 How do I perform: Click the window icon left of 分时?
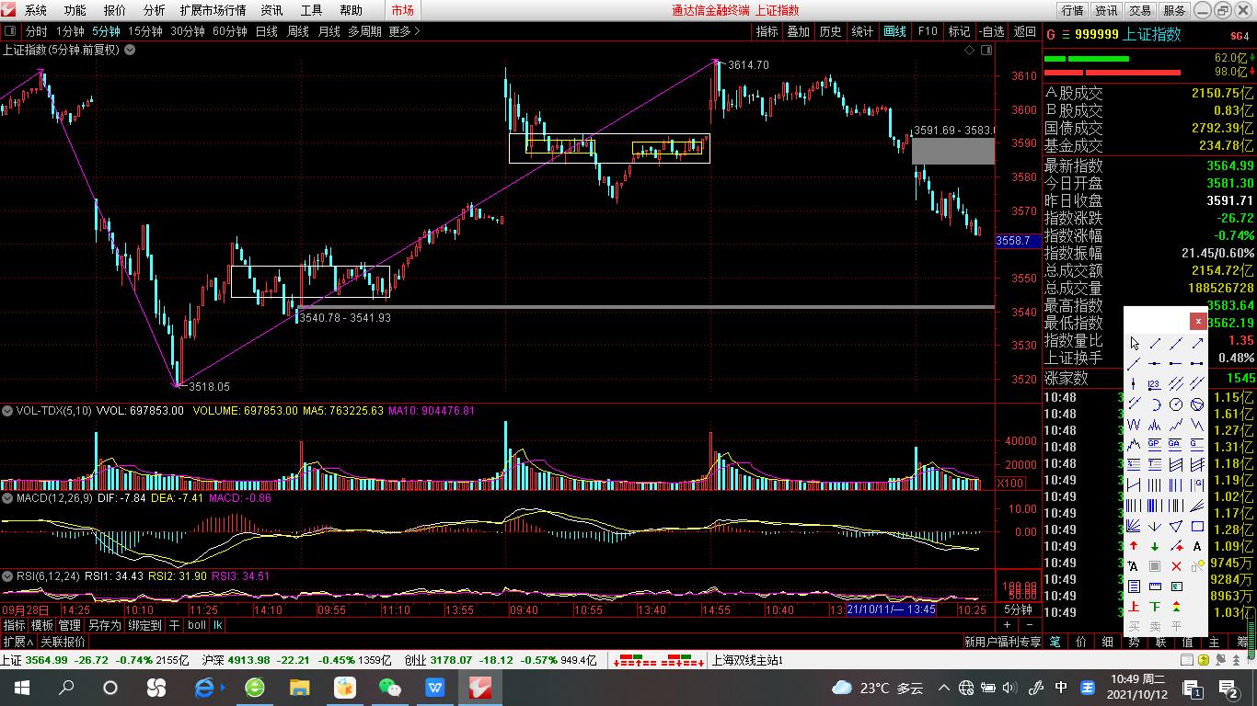point(10,31)
